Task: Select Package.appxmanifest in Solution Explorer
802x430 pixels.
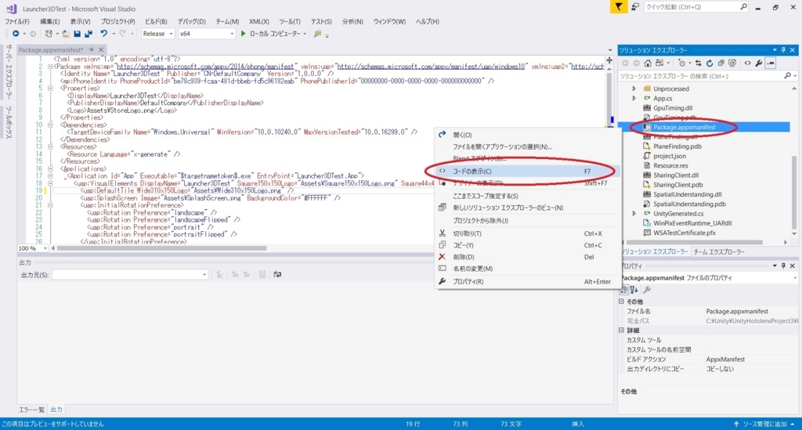Action: coord(685,127)
